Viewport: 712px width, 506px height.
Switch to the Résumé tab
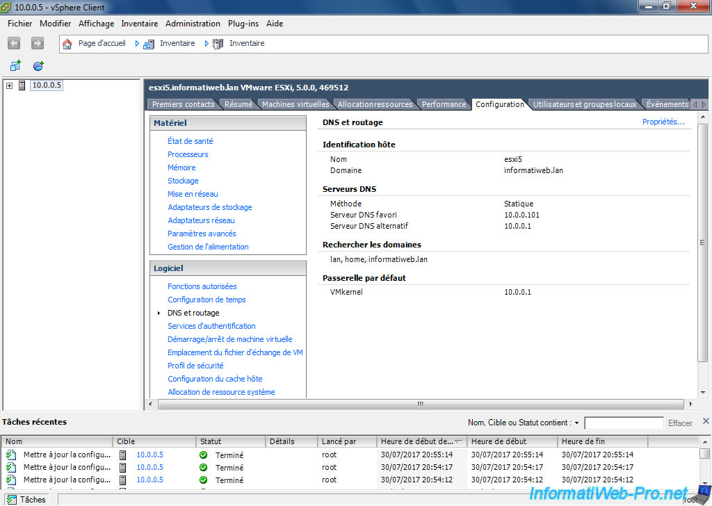coord(238,104)
